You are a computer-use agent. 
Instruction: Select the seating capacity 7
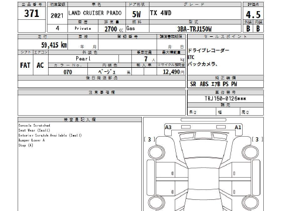[146, 59]
